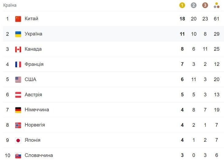Click the Austria flag icon
Viewport: 224px width, 160px height.
(18, 95)
